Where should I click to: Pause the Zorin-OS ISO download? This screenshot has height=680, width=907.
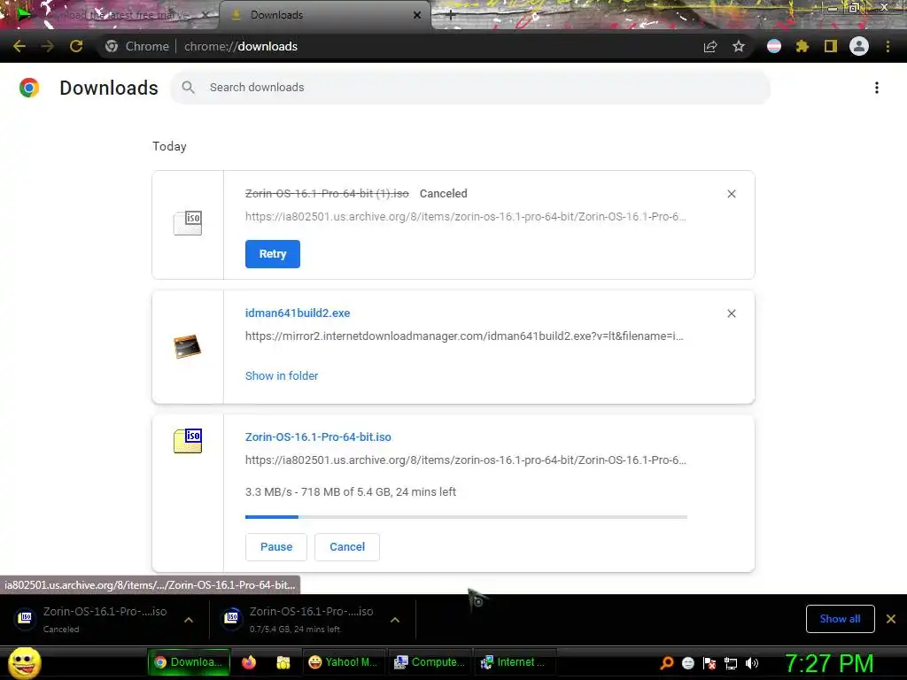[276, 547]
